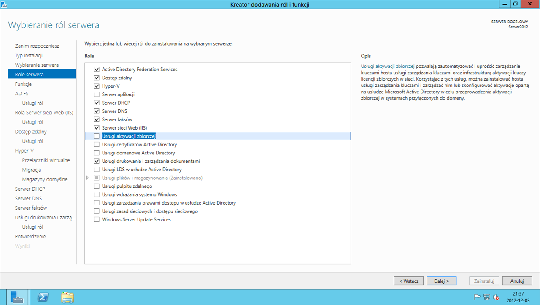
Task: Check Usługi wdrażania systemu Windows
Action: 97,194
